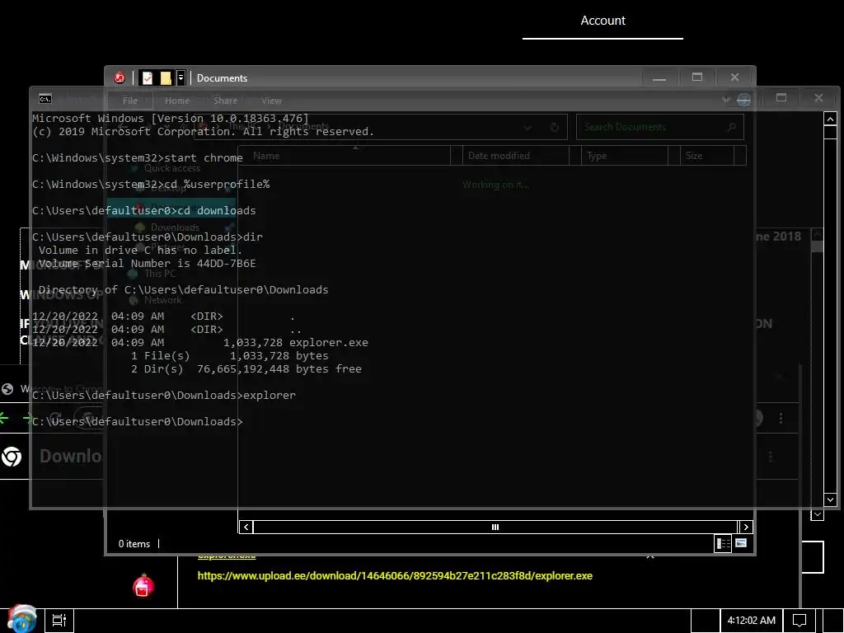Sort by Type column header
The width and height of the screenshot is (844, 633).
(x=625, y=156)
